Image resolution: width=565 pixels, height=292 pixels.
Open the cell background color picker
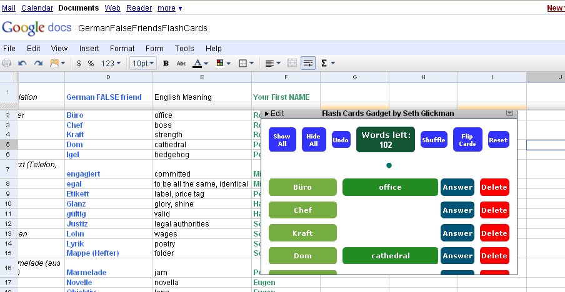click(222, 63)
